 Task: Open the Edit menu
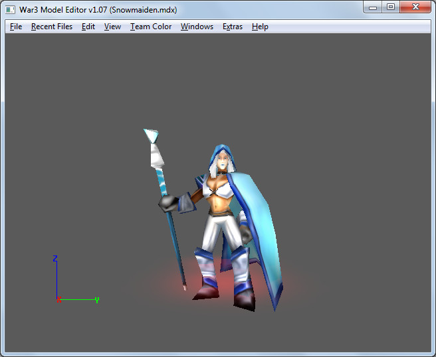click(x=88, y=27)
